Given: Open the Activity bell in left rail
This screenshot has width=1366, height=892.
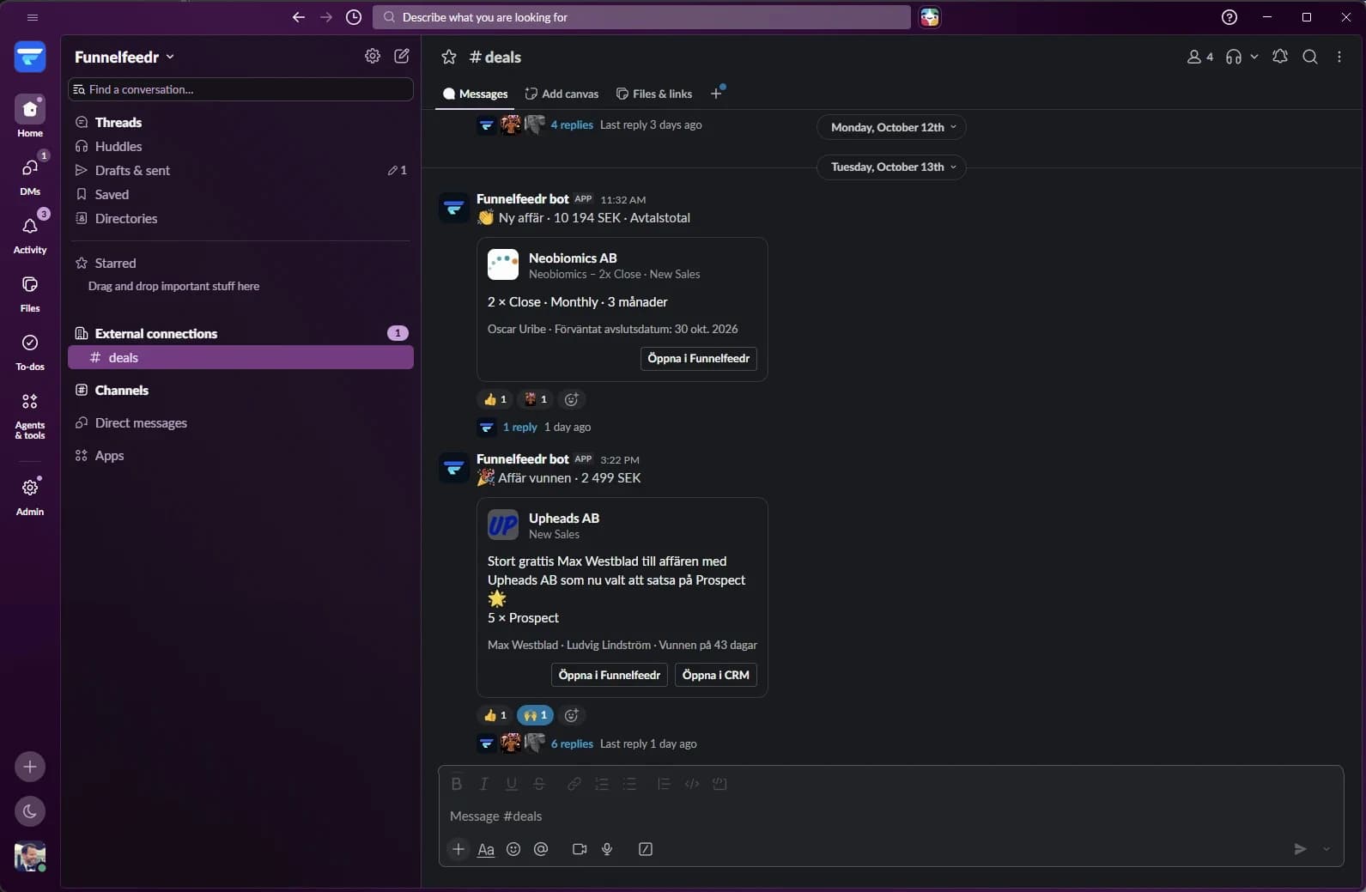Looking at the screenshot, I should pos(30,233).
